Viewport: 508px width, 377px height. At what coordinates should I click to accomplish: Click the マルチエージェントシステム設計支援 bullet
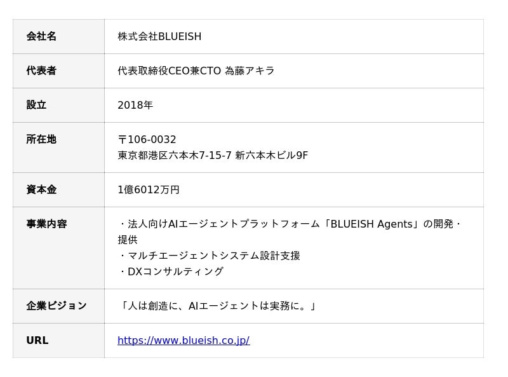(209, 256)
